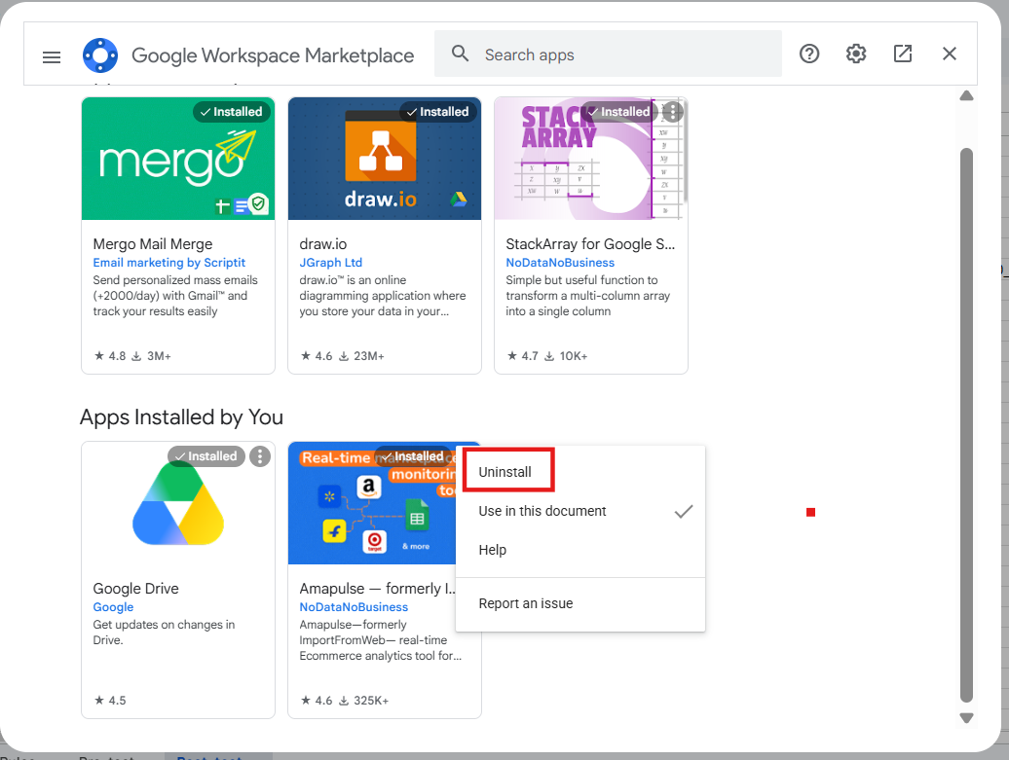Open NoDataNoBusiness link under StackArray

560,263
